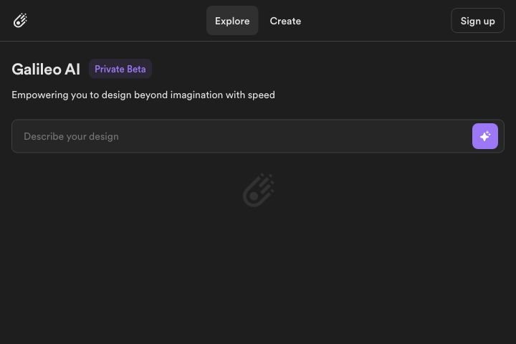
Task: Click the purple Private Beta label
Action: pyautogui.click(x=120, y=69)
